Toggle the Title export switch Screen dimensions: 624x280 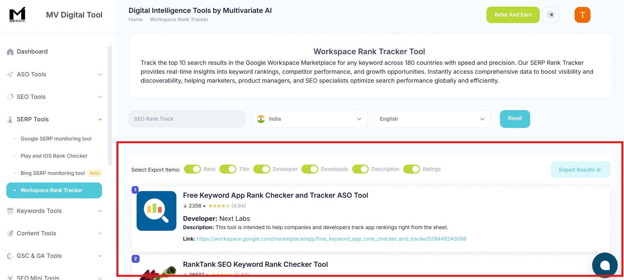(228, 169)
